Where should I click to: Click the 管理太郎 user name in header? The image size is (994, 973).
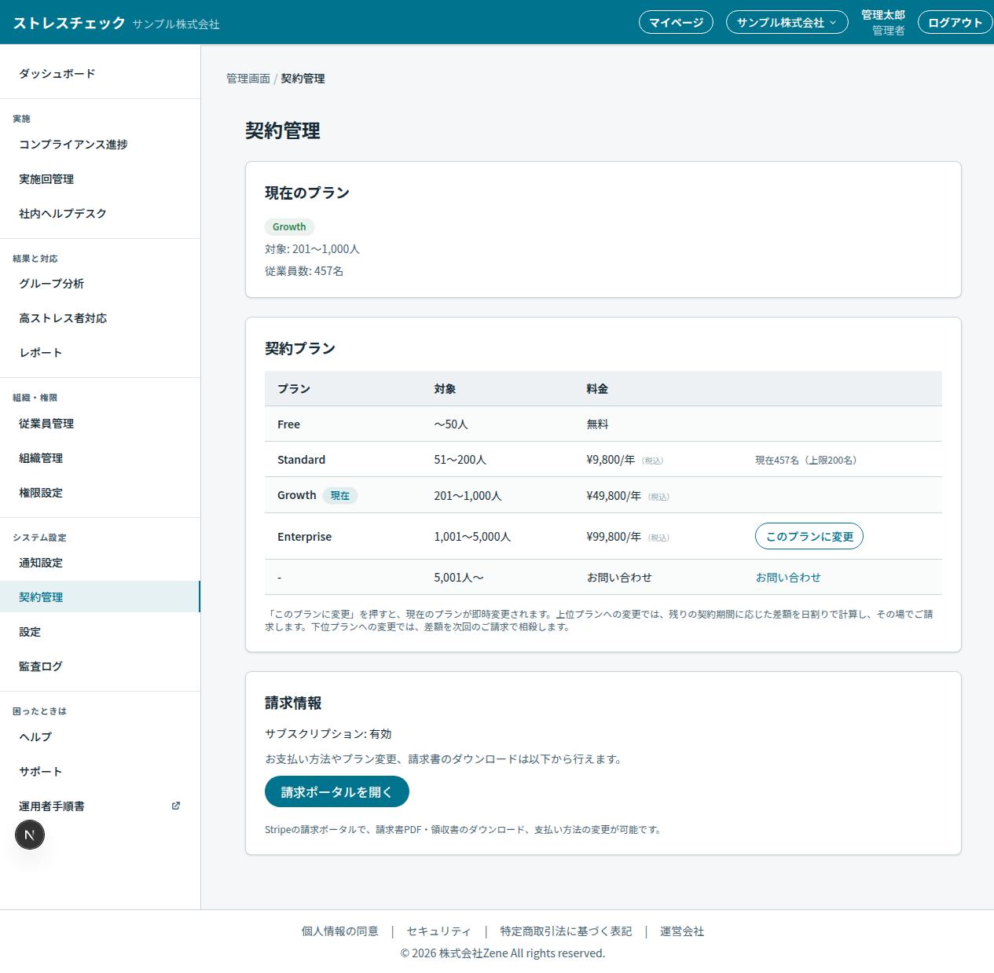coord(883,15)
